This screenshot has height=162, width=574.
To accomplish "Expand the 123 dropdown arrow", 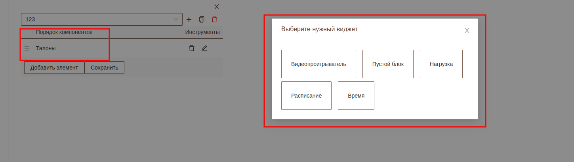I will 176,19.
